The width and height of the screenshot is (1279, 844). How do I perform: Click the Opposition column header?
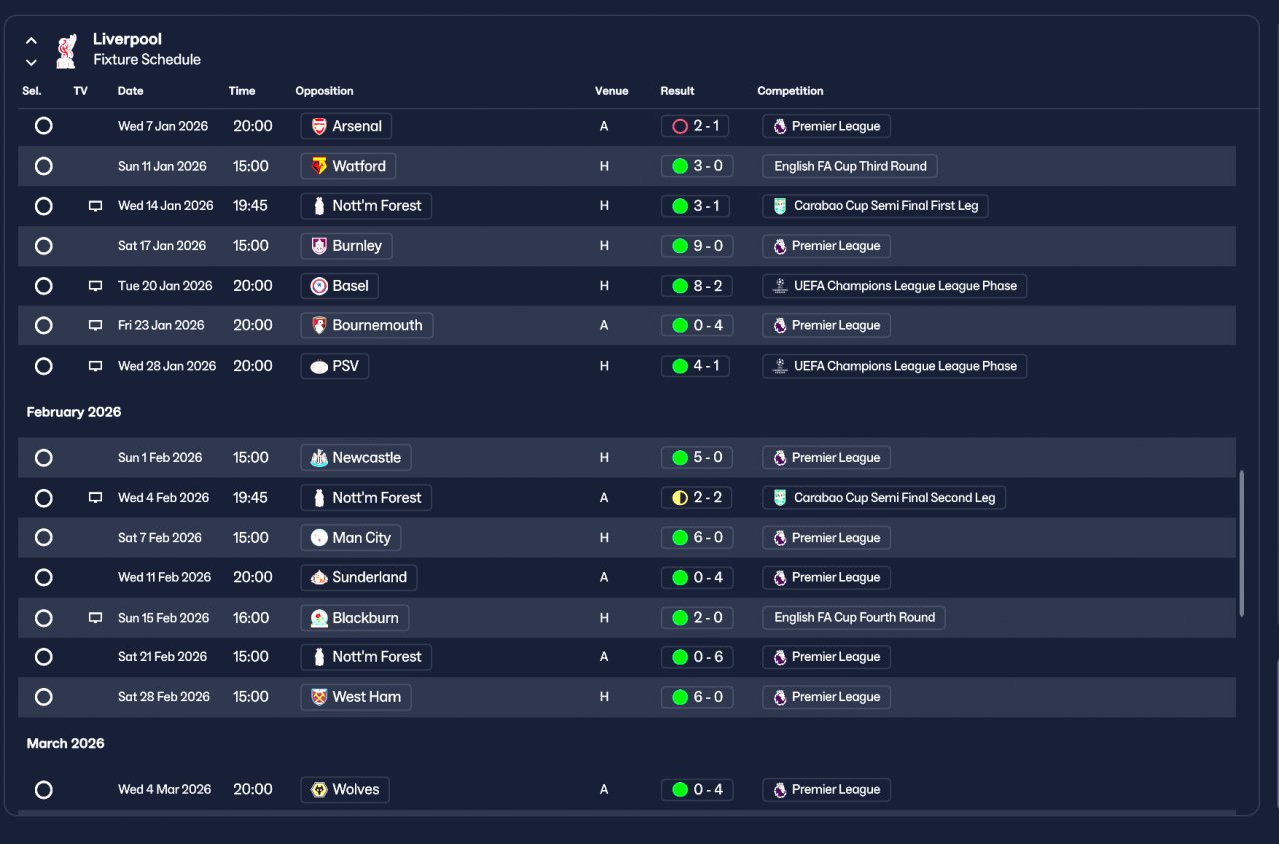pyautogui.click(x=324, y=91)
